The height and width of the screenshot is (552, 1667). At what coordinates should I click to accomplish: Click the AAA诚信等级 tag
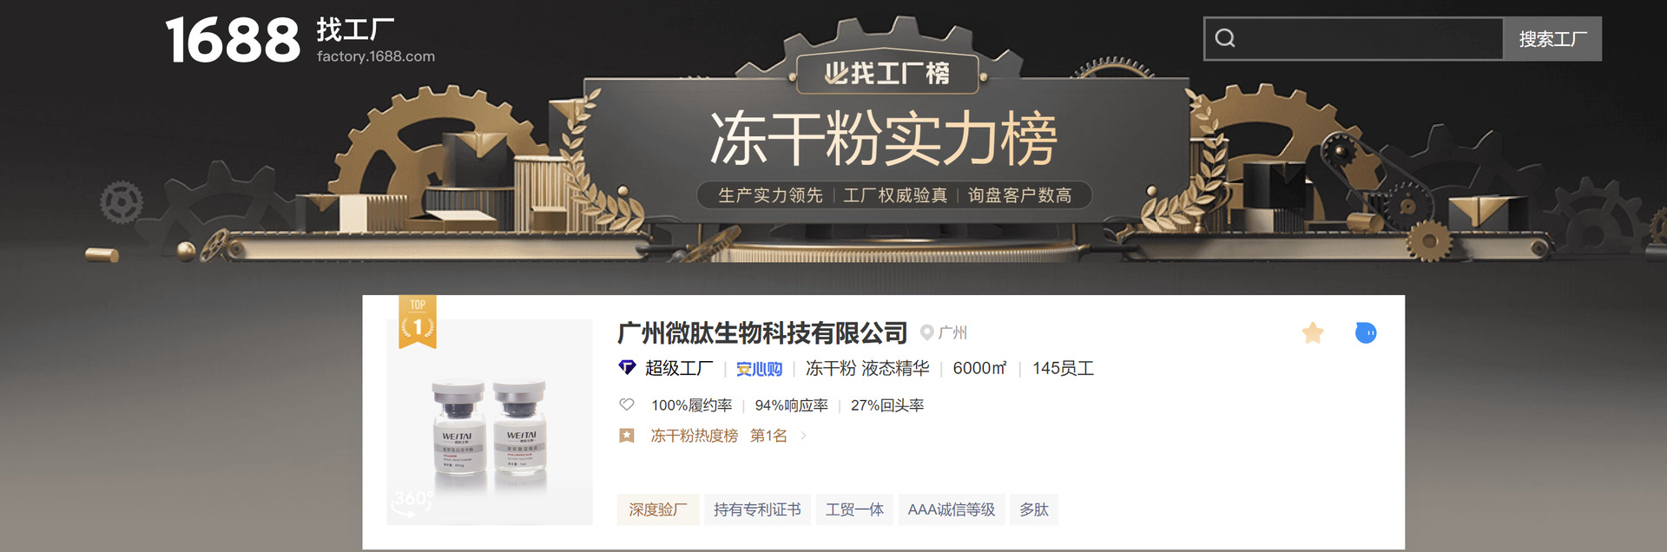952,509
